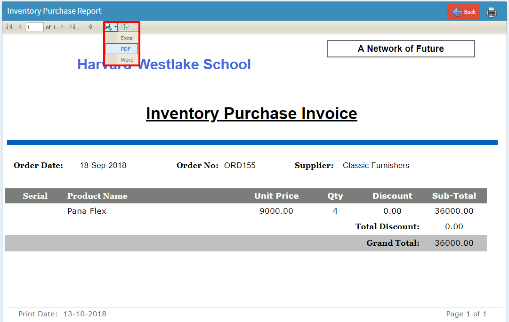Click unit price 9000.00

pos(276,211)
